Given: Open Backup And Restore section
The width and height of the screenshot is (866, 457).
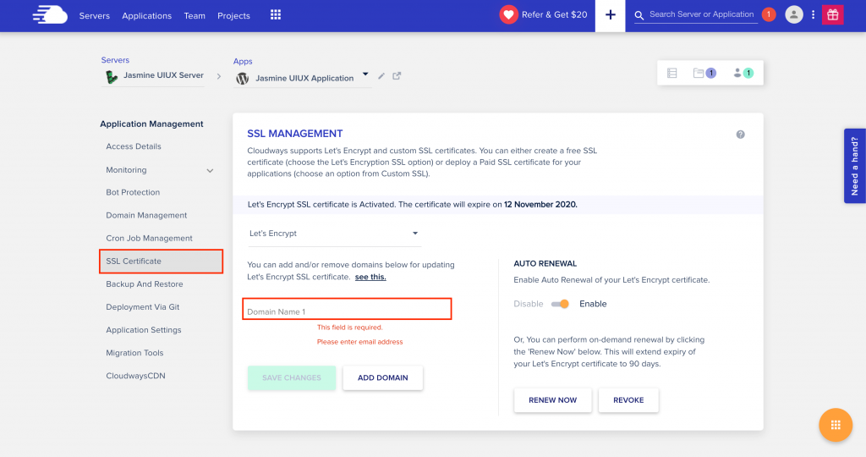Looking at the screenshot, I should coord(144,284).
